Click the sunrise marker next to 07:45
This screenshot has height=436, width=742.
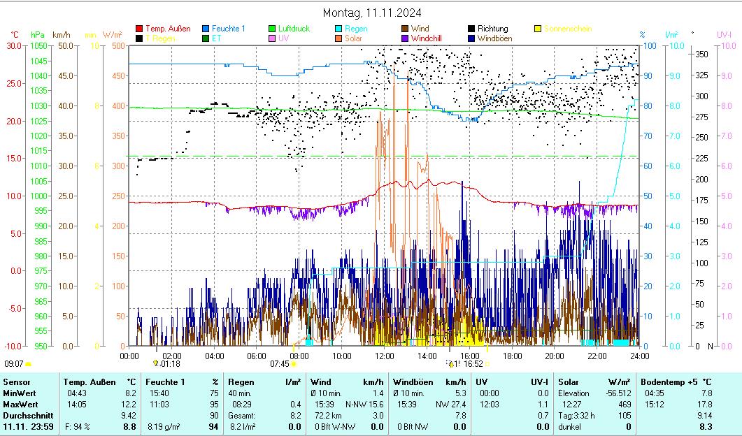[x=294, y=364]
